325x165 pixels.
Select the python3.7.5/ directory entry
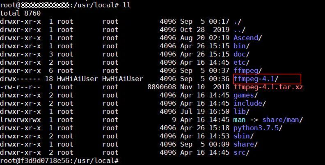[x=256, y=128]
